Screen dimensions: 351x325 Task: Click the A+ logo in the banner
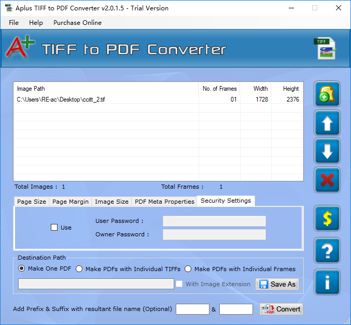pyautogui.click(x=20, y=47)
